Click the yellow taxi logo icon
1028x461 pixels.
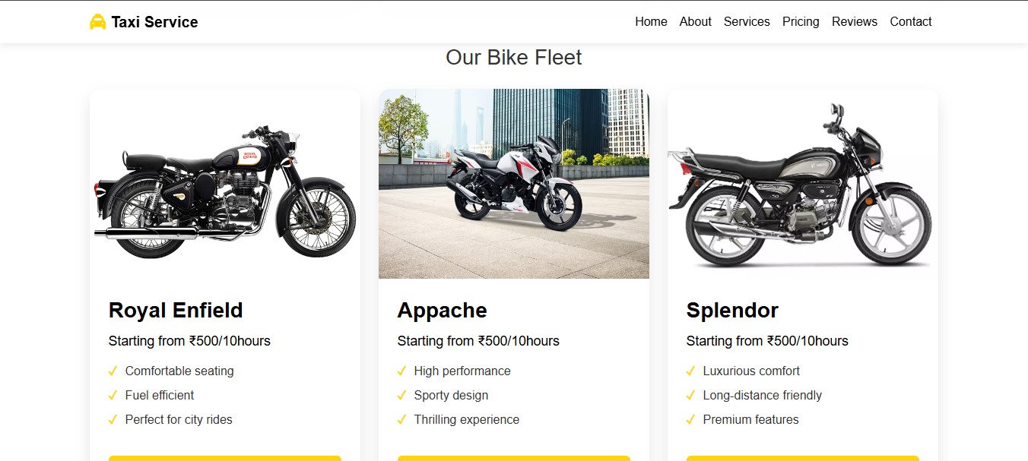97,22
